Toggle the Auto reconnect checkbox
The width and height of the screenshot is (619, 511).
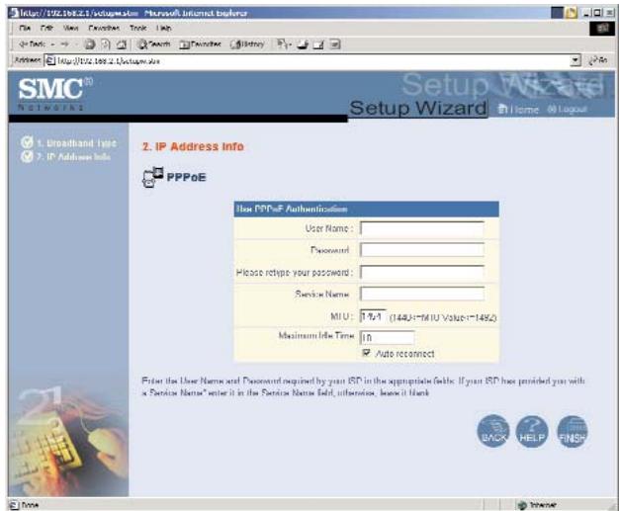click(366, 353)
